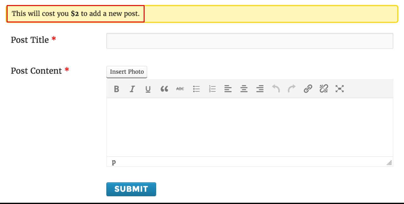Apply italic text style

pyautogui.click(x=132, y=89)
